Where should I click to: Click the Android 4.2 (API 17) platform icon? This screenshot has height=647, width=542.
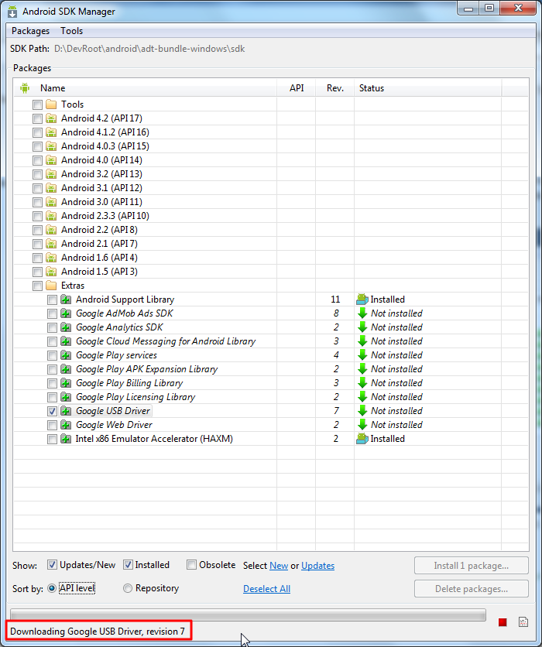[x=51, y=118]
